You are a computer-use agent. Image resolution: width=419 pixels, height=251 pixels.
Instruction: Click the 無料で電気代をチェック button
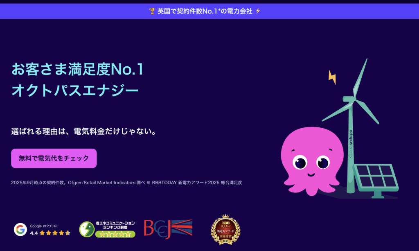coord(54,158)
